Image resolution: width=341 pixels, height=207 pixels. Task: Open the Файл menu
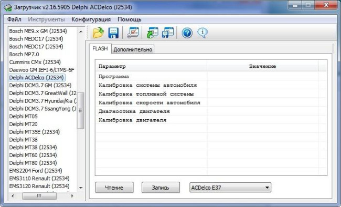[x=14, y=19]
